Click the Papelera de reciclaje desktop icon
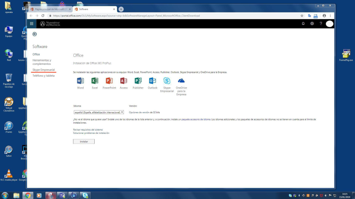The width and height of the screenshot is (355, 199). [9, 81]
